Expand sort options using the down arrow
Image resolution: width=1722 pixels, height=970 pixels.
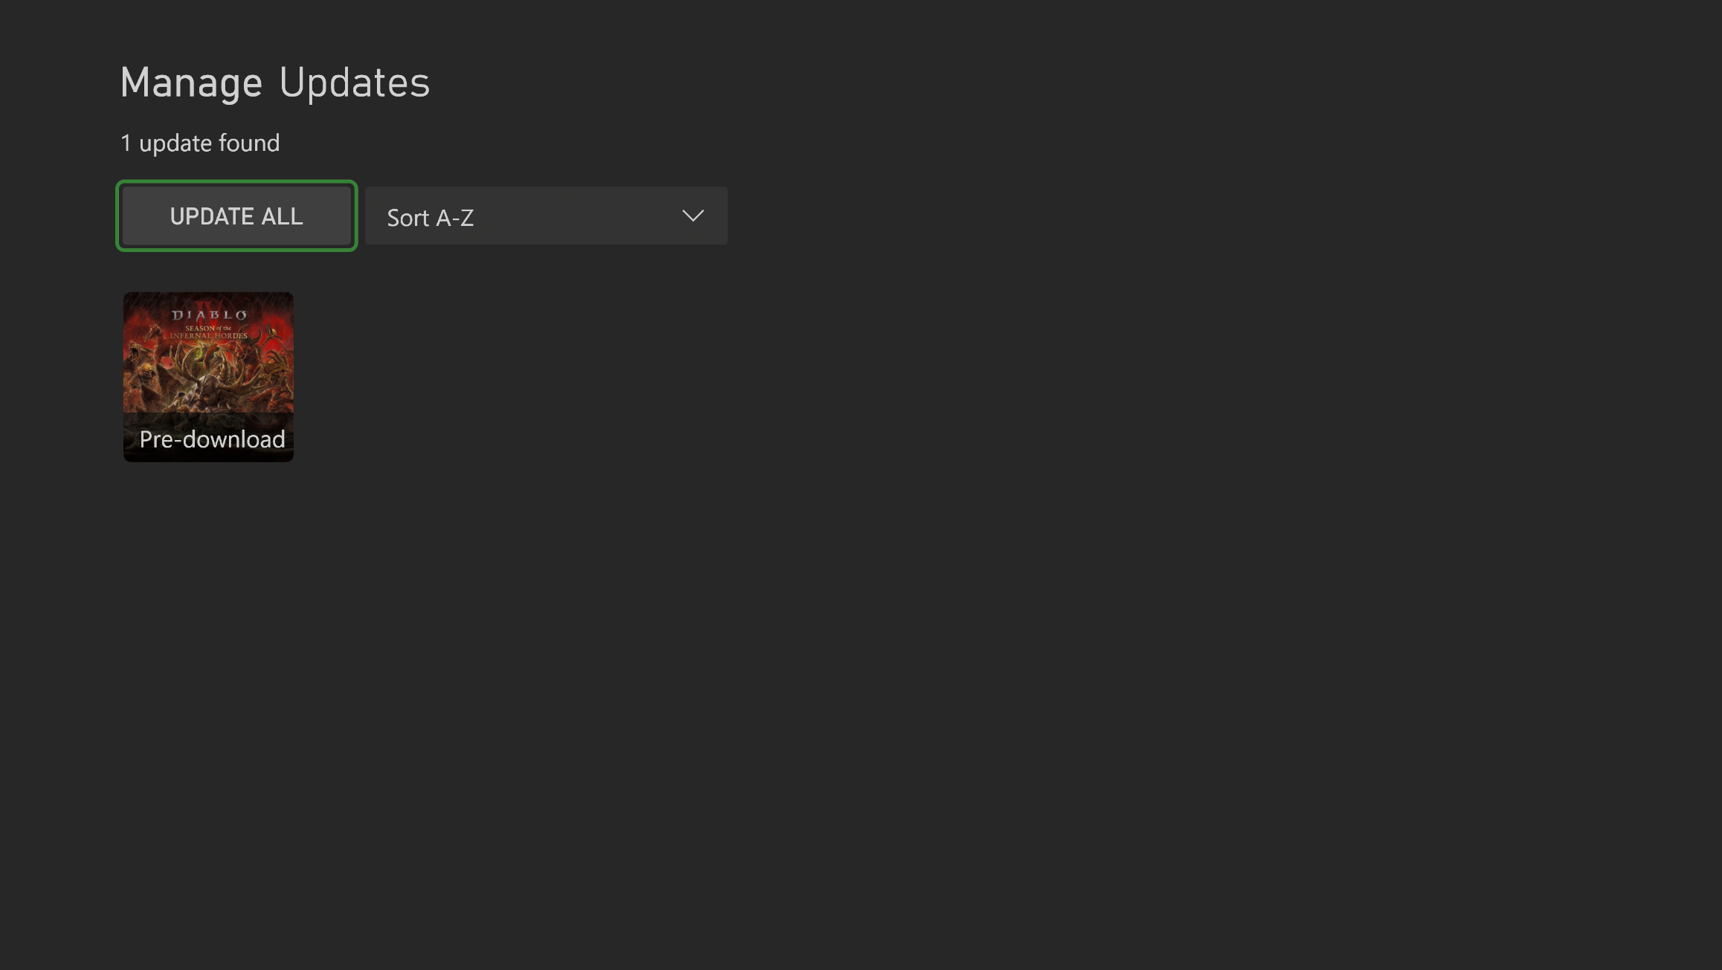(x=692, y=216)
